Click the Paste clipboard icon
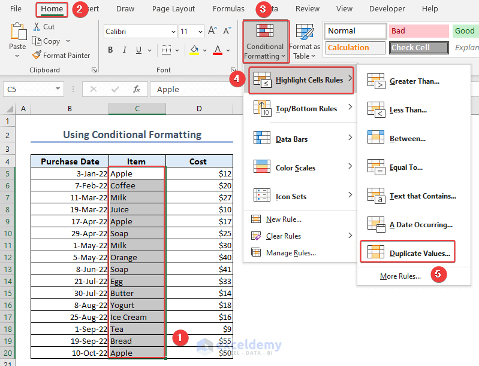The width and height of the screenshot is (479, 366). tap(17, 31)
